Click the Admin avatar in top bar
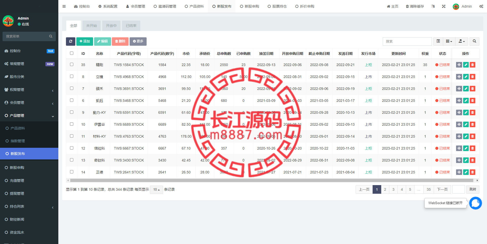 (456, 7)
